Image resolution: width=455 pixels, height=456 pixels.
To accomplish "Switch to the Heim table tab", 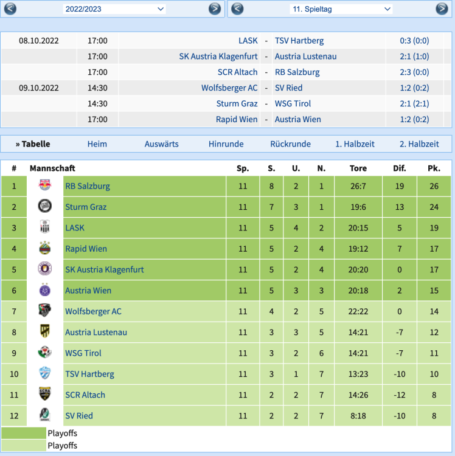I will coord(97,144).
